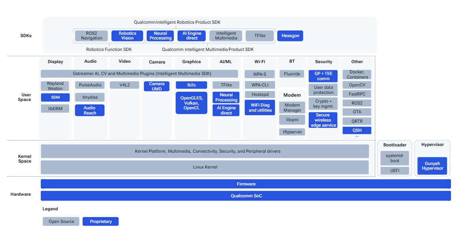
Task: Click the OpenCV block
Action: click(x=357, y=85)
